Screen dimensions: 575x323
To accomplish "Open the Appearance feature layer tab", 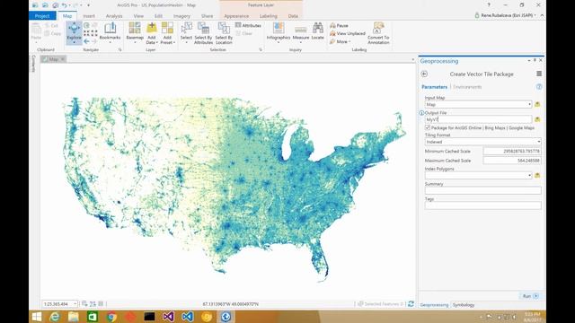I will pos(236,16).
